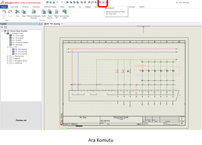Screen dimensions: 202x145
Task: Click Ekleme noktasıyla kopyala icon
Action: click(x=33, y=12)
